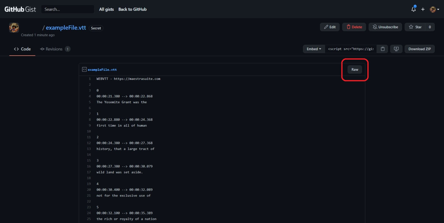
Task: Click timestamp "00:00:21.380 --> 00:00:22.868"
Action: tap(124, 96)
